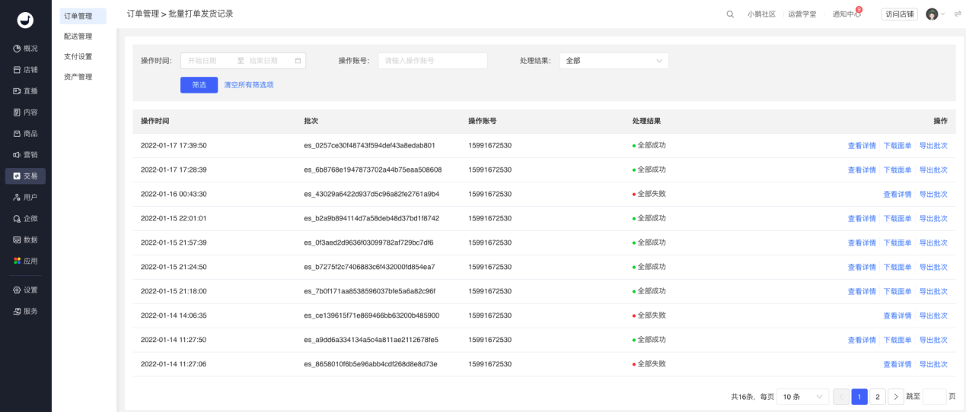Open 内容 content section in sidebar
The image size is (966, 412).
(25, 113)
